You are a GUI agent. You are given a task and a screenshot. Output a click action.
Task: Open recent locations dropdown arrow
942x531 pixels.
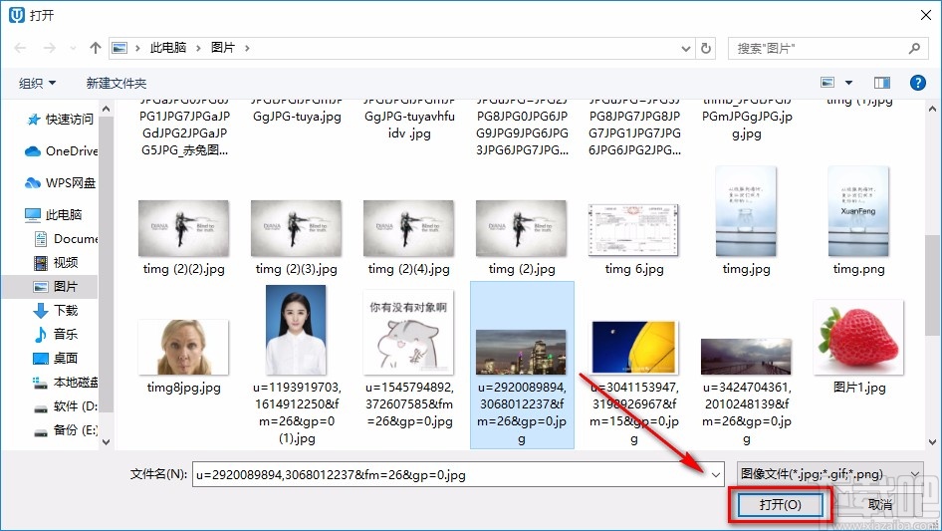tap(73, 48)
